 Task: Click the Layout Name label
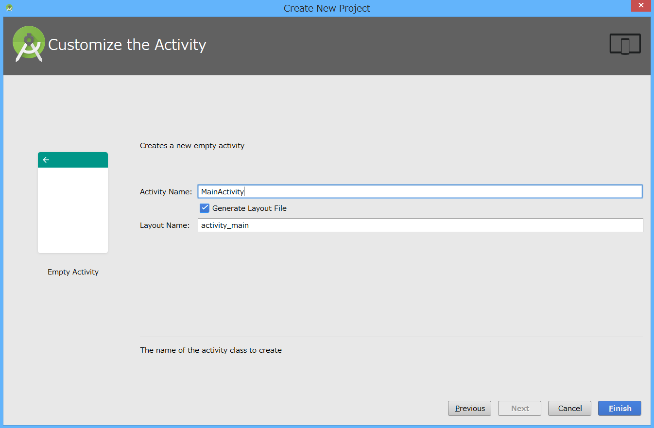(x=164, y=225)
